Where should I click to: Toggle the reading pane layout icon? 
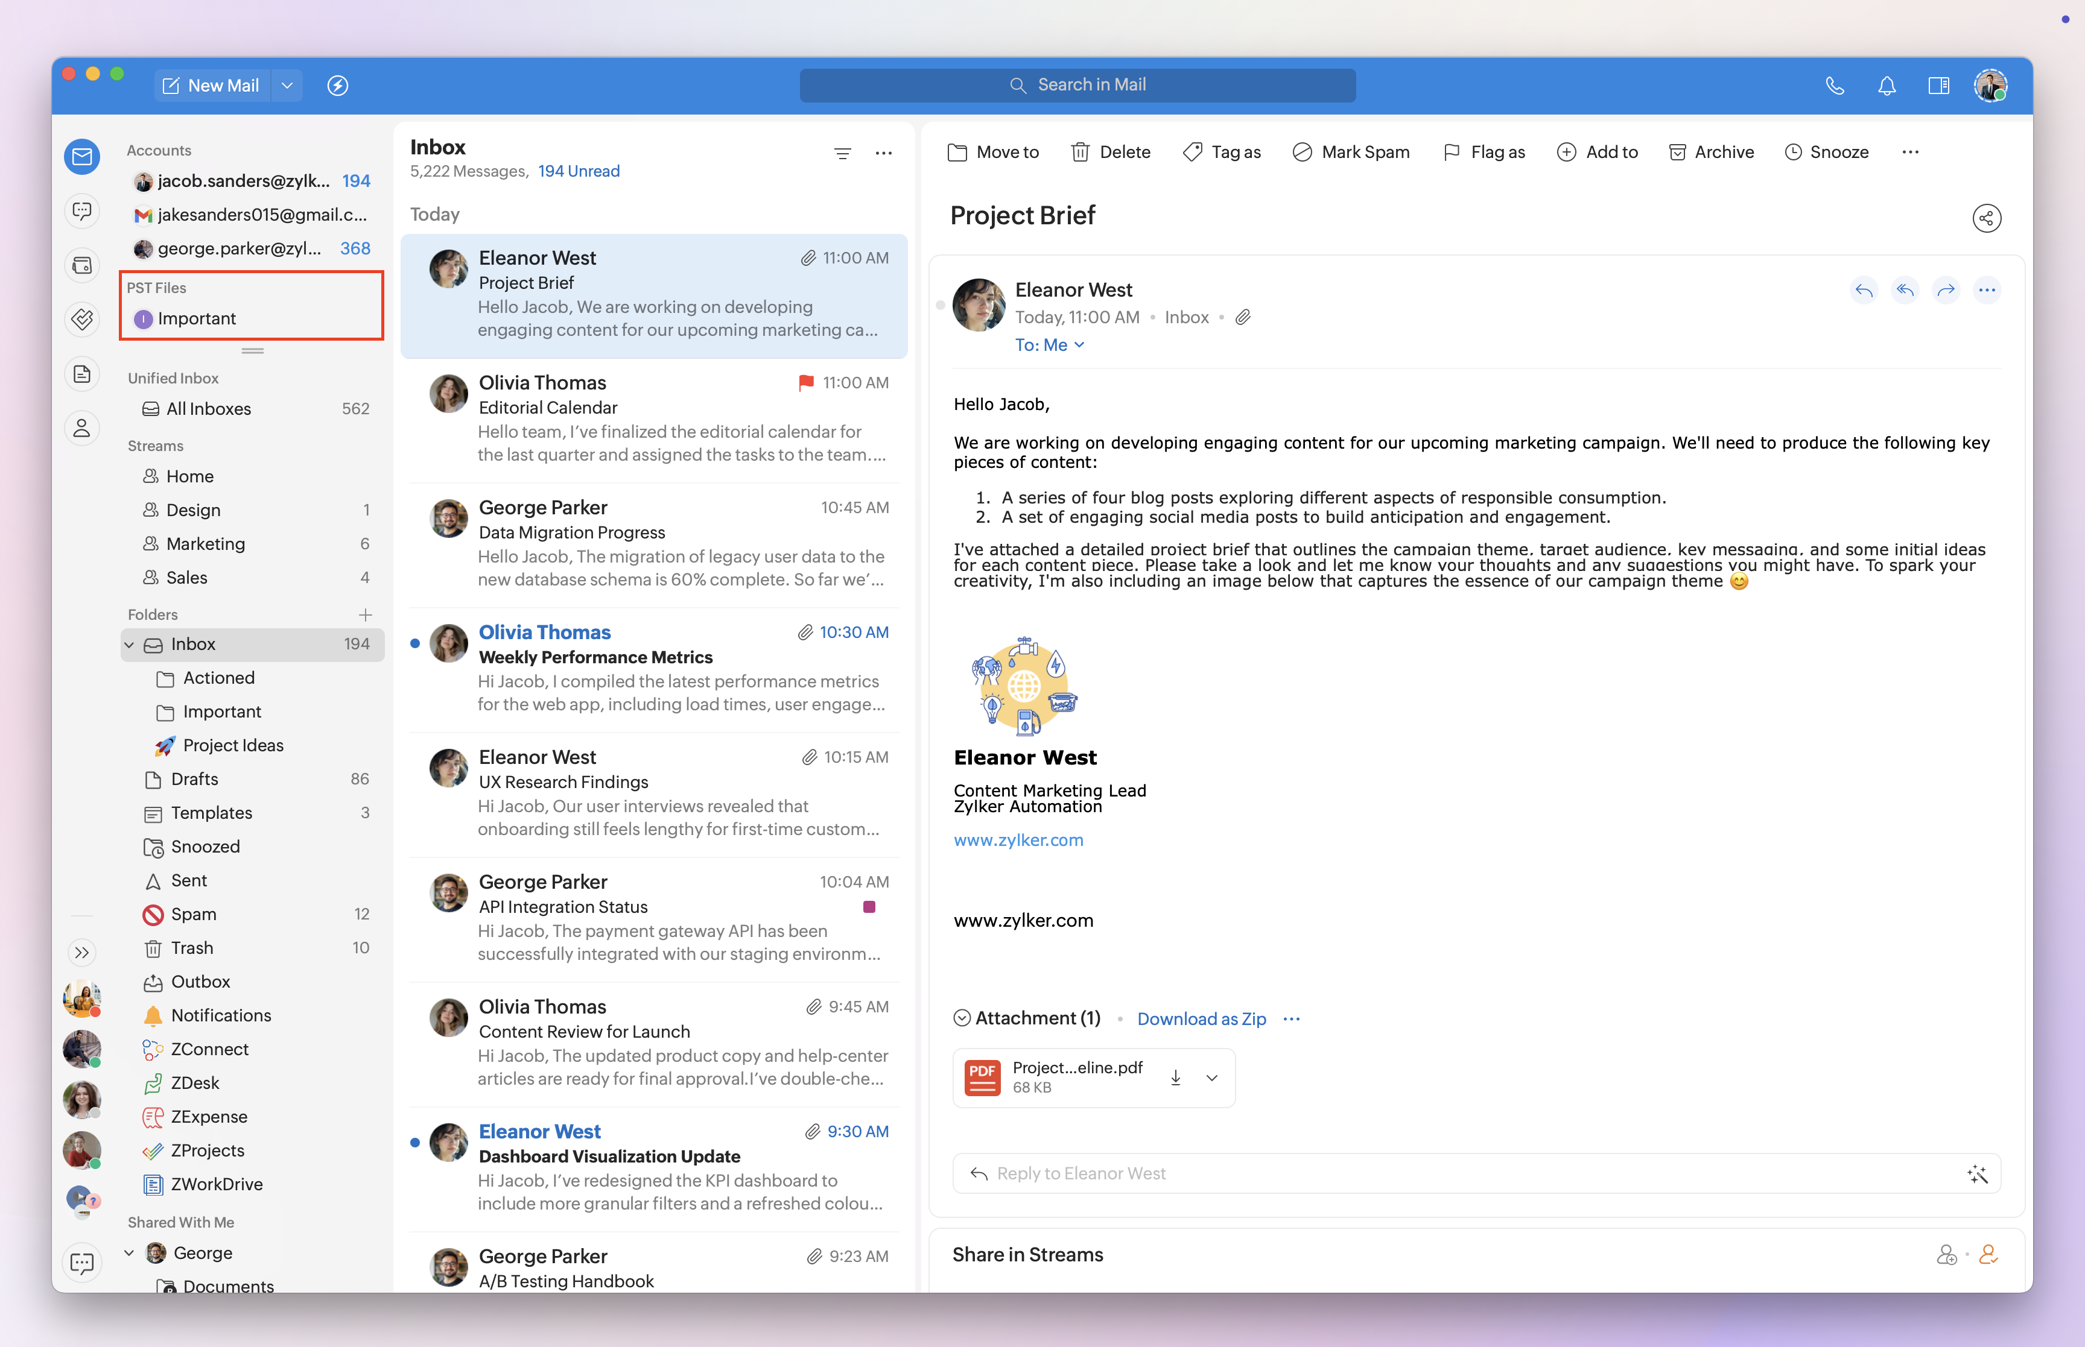coord(1938,86)
